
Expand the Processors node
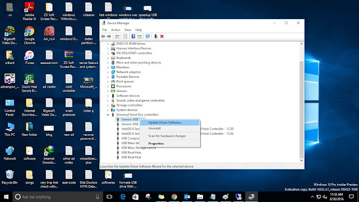coord(108,86)
